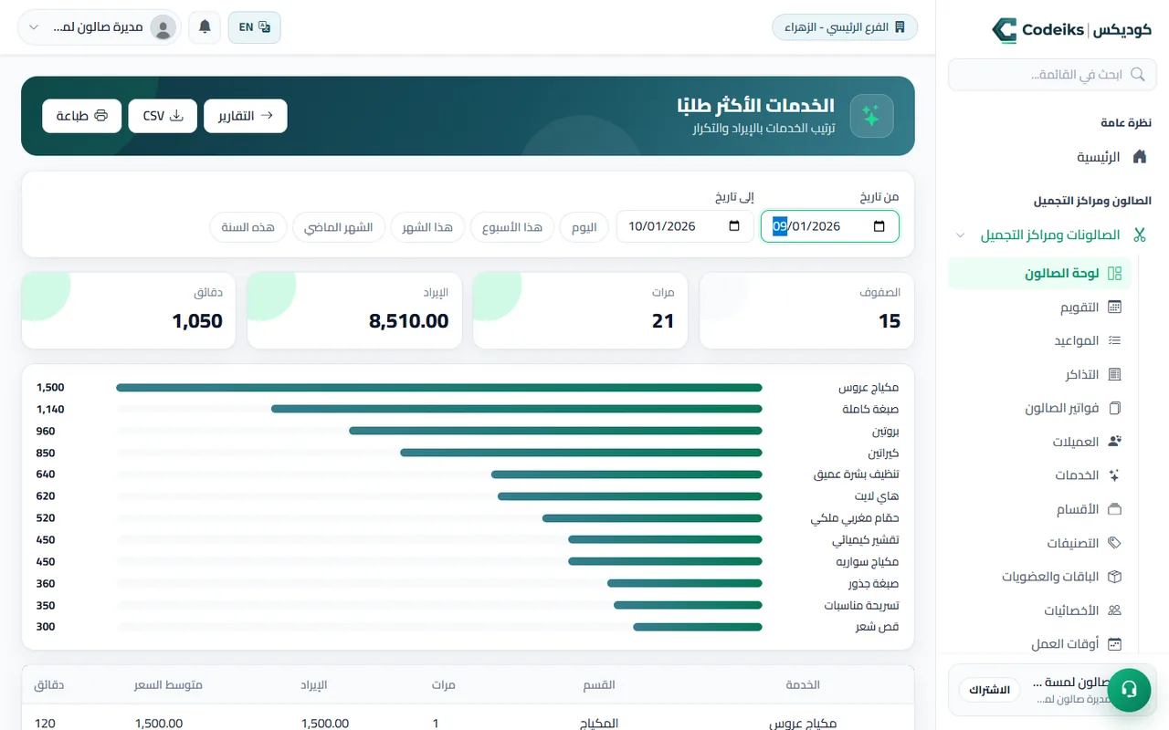1169x730 pixels.
Task: Click the متوسط السعر column header
Action: pos(168,684)
